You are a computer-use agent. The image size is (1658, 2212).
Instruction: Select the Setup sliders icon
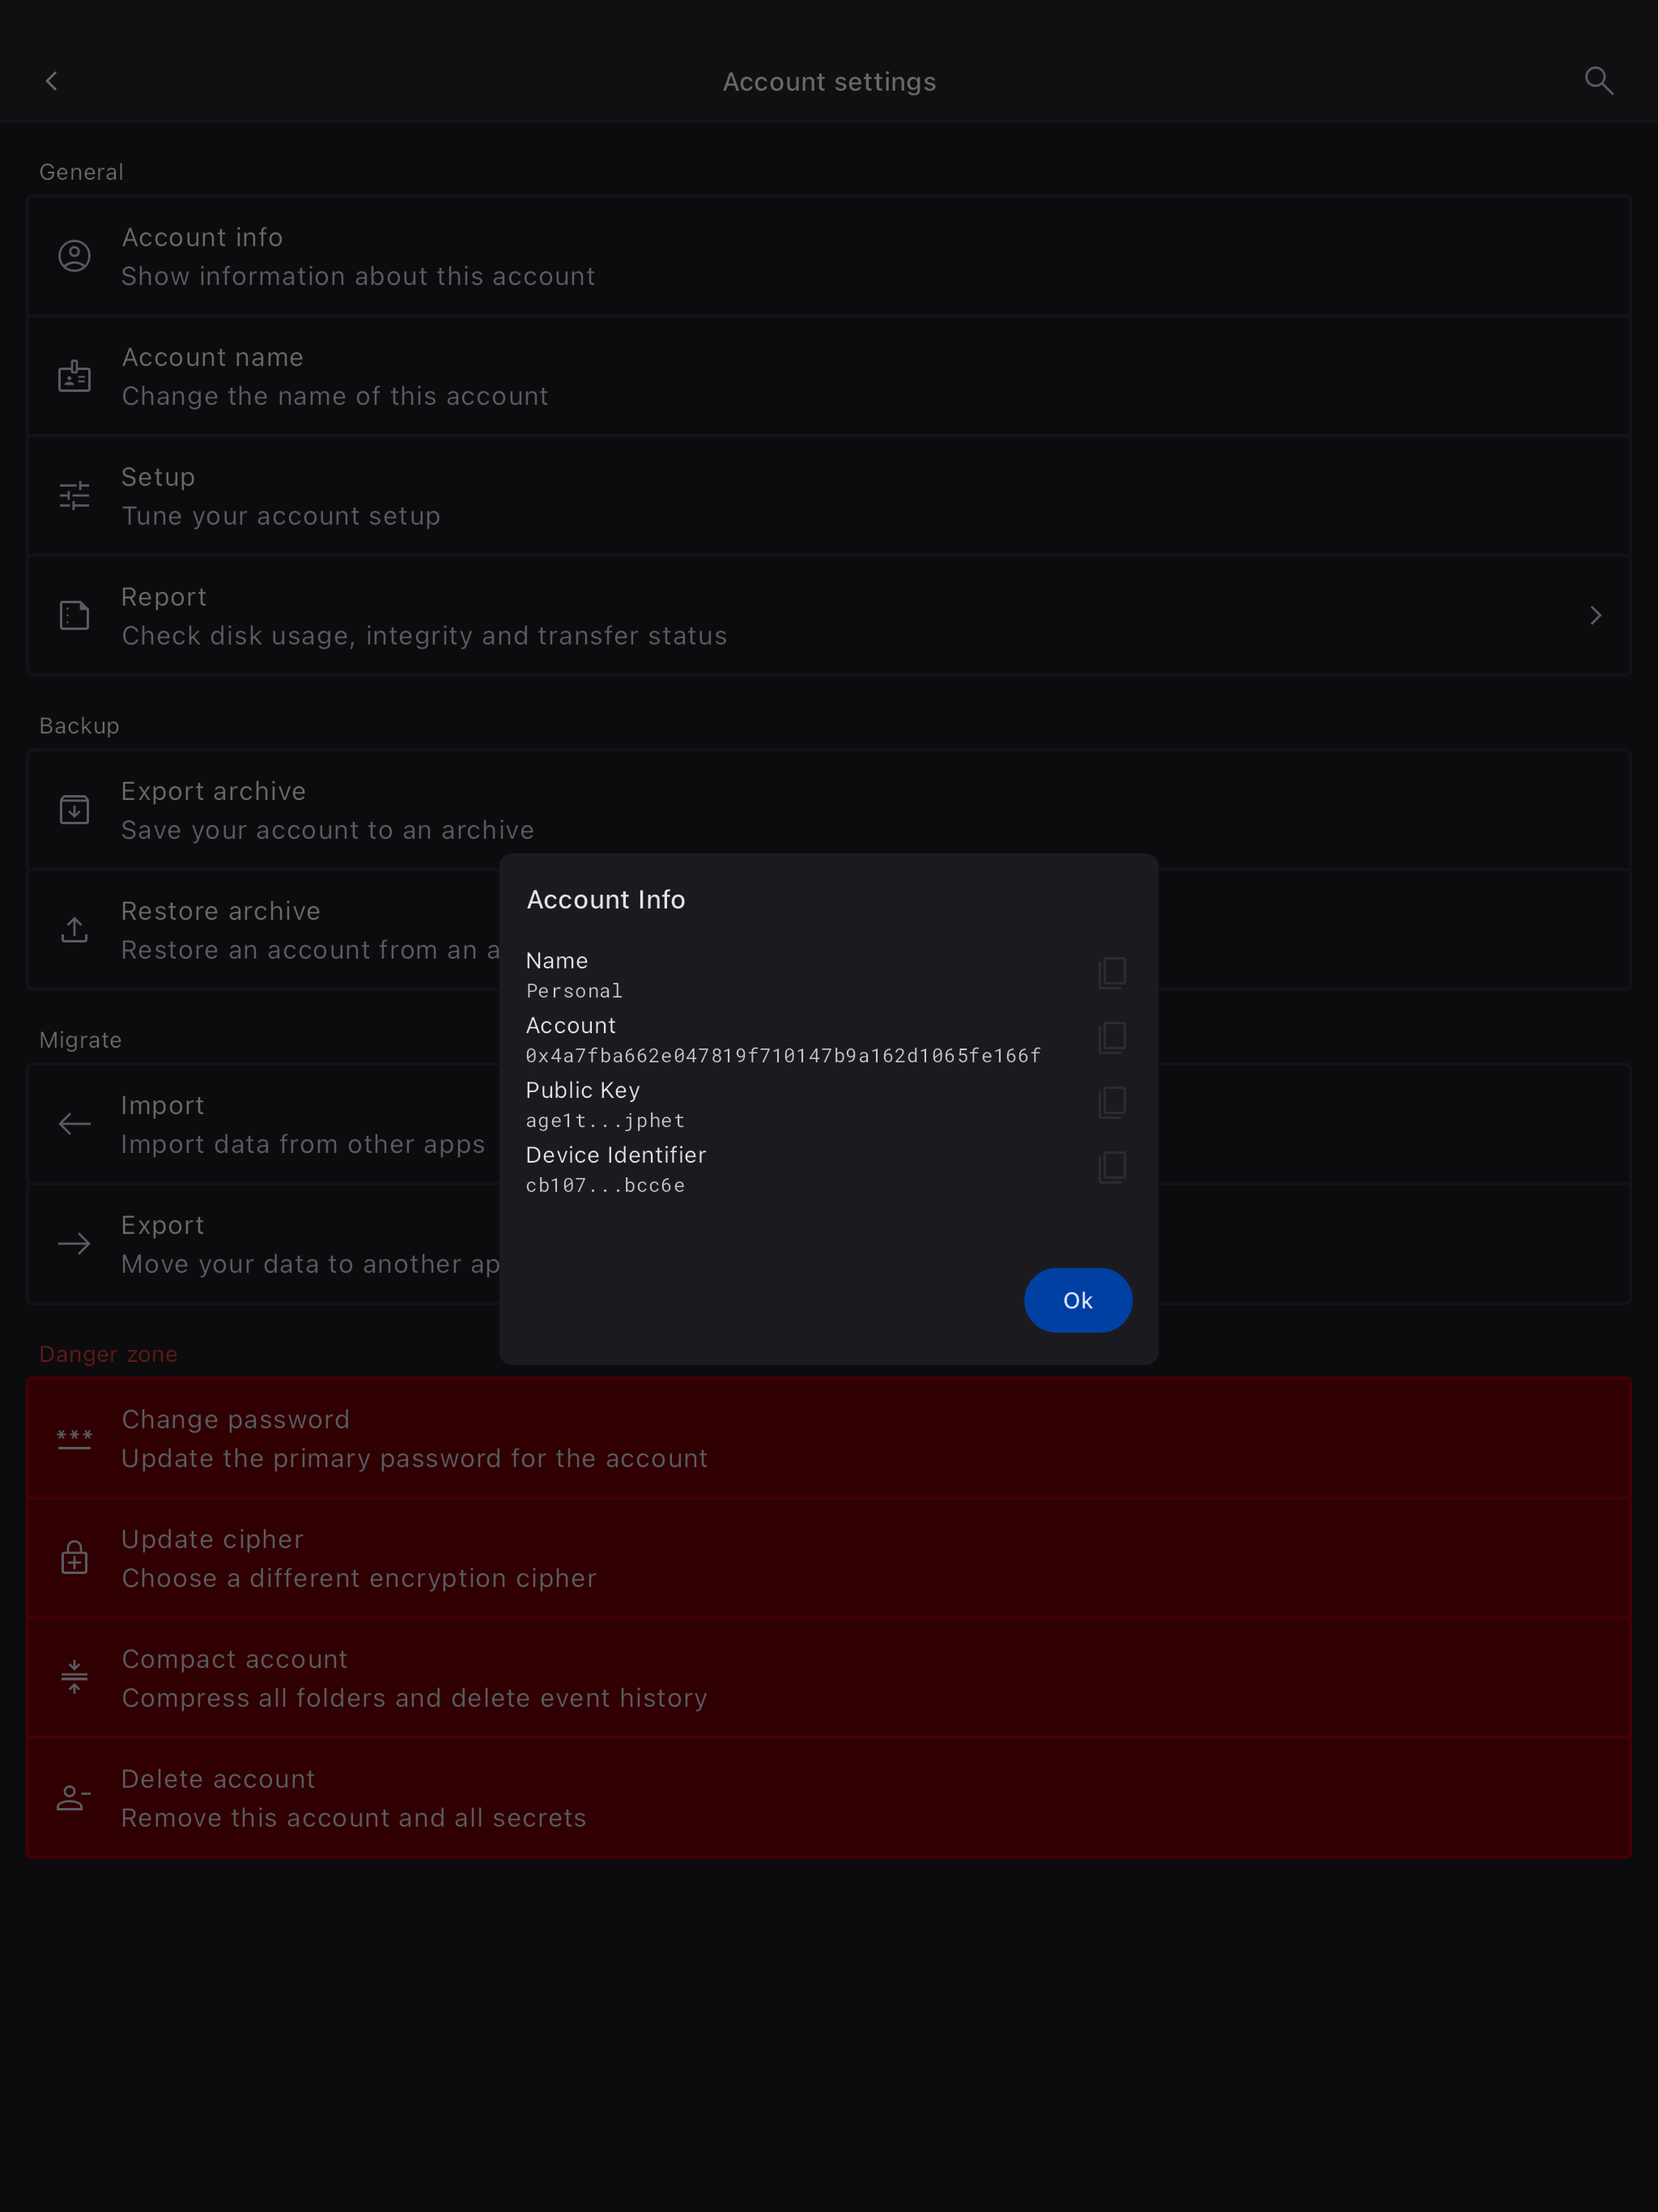point(75,496)
